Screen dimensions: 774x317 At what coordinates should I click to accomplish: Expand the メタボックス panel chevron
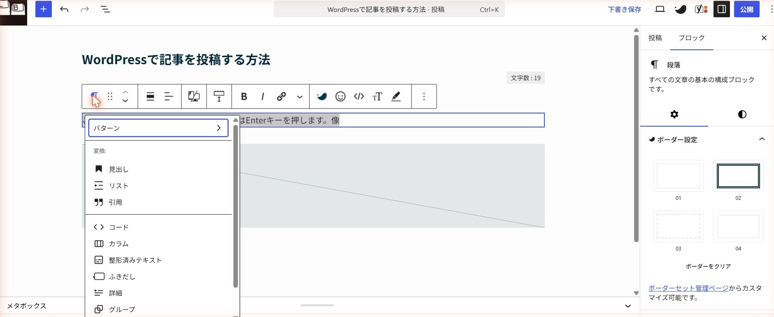[628, 306]
